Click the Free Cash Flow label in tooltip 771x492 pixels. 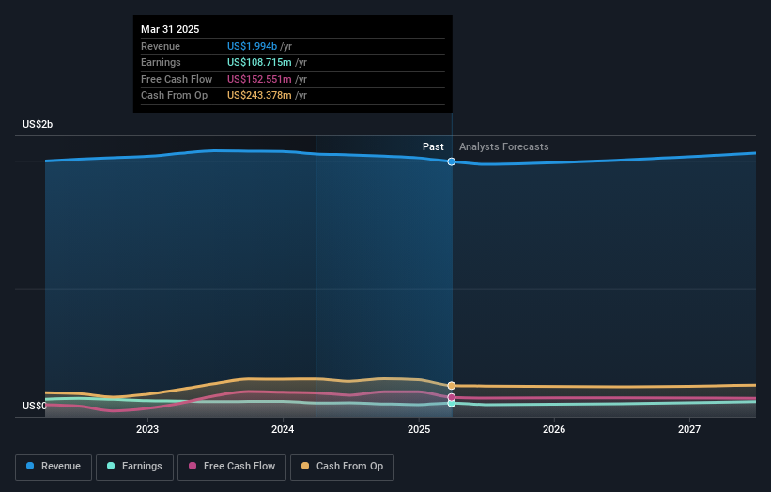[x=177, y=79]
